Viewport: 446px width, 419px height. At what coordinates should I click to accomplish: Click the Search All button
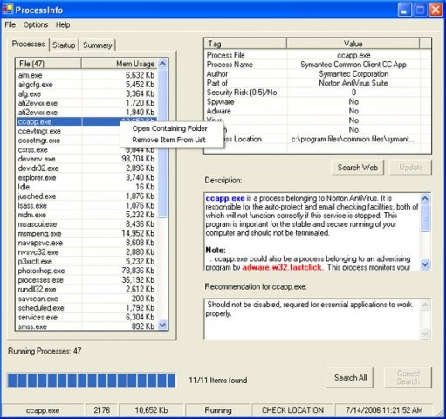[350, 378]
